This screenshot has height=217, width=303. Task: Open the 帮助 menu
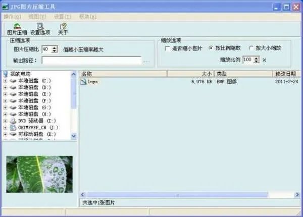click(88, 17)
